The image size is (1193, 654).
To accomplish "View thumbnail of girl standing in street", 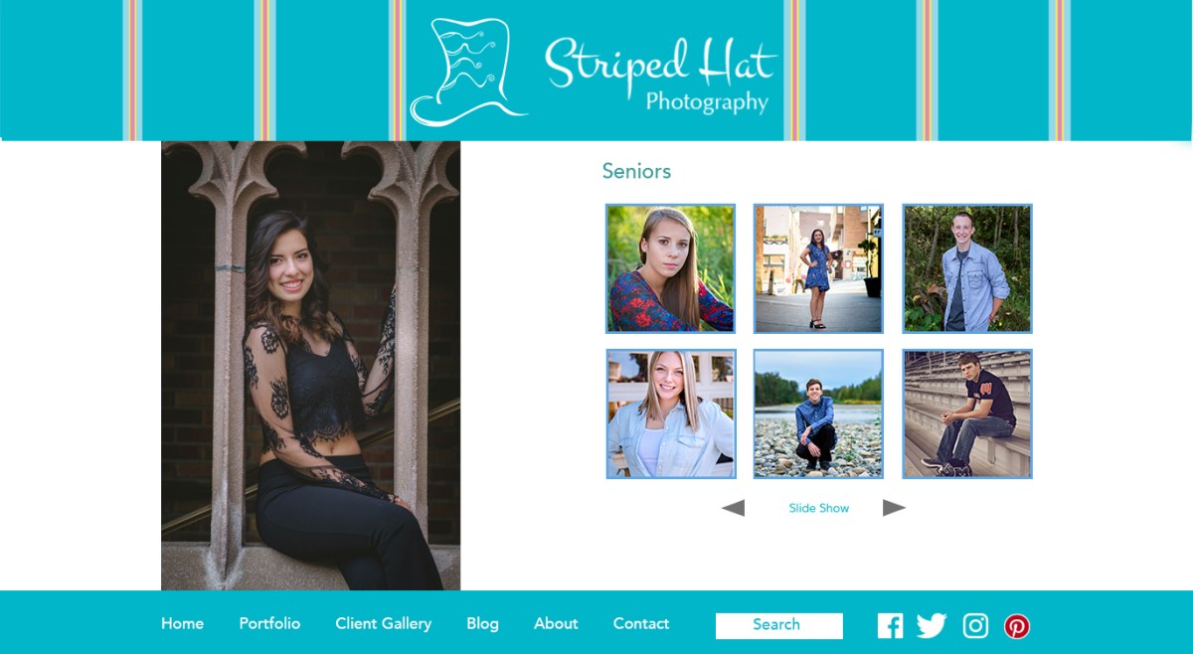I will coord(818,268).
